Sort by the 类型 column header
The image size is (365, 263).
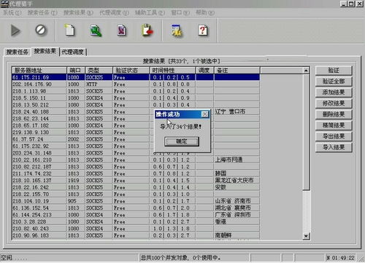[99, 71]
